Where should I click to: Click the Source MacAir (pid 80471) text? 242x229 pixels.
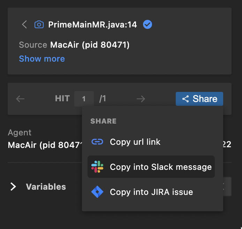point(74,45)
